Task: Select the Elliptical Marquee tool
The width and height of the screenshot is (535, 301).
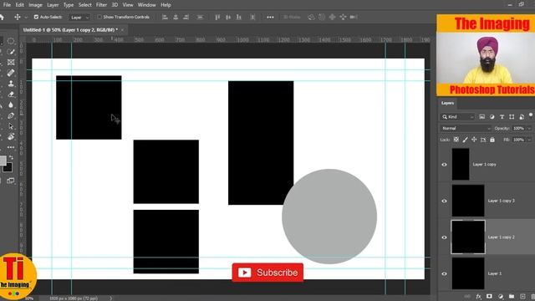Action: tap(11, 41)
